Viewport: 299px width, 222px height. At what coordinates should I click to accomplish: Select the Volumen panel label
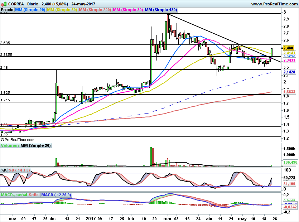coord(10,146)
